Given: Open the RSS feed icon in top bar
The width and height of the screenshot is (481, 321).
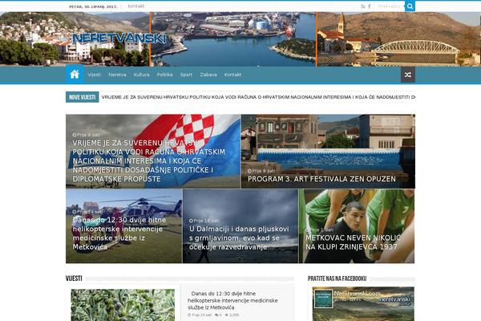Looking at the screenshot, I should pyautogui.click(x=363, y=6).
